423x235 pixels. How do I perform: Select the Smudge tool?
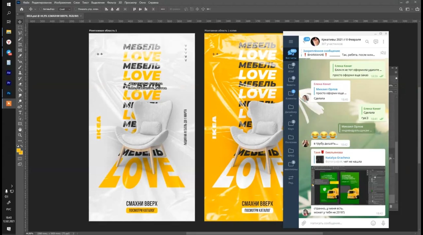tap(20, 96)
